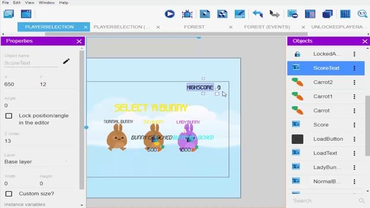Redo the last undone change
Viewport: 370px width, 208px height.
pos(275,14)
